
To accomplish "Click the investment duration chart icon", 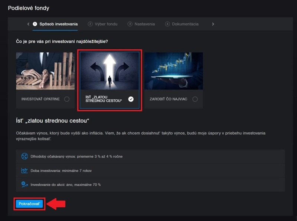I will click(25, 170).
